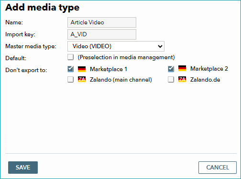Click the 'Default:' label

point(16,58)
